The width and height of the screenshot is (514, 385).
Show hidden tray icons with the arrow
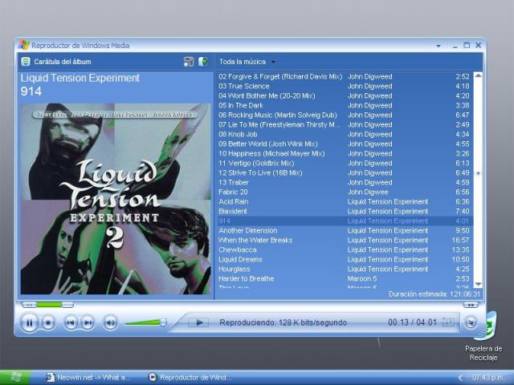[x=460, y=378]
